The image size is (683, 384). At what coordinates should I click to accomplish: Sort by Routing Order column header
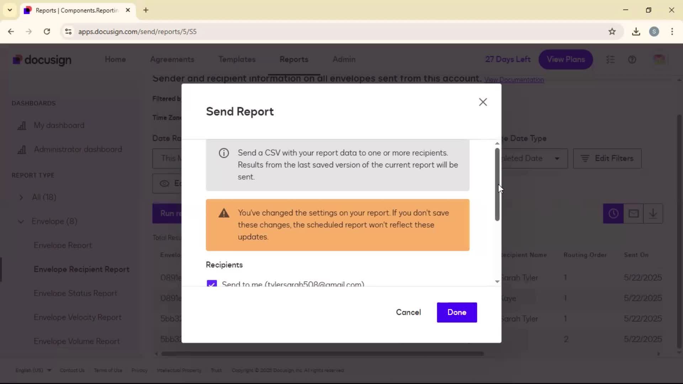[585, 255]
